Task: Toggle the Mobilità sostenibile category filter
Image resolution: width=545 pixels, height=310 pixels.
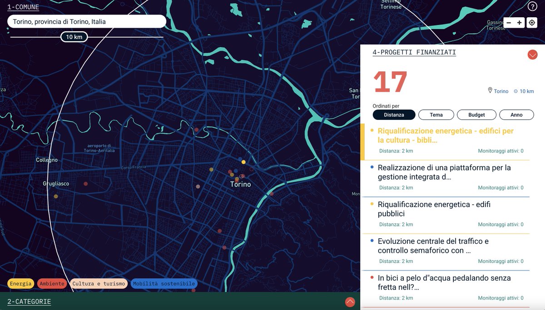Action: [x=164, y=284]
